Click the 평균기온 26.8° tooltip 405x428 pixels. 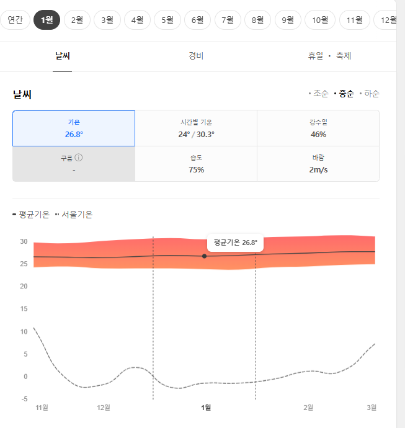point(235,243)
